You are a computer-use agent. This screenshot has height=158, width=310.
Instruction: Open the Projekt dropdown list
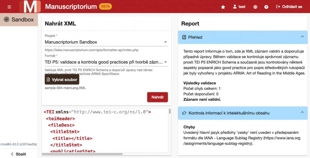tap(106, 42)
